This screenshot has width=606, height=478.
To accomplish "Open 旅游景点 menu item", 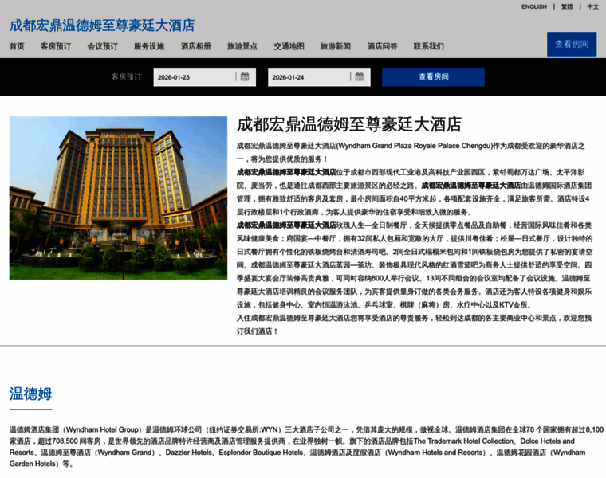I will [x=242, y=46].
